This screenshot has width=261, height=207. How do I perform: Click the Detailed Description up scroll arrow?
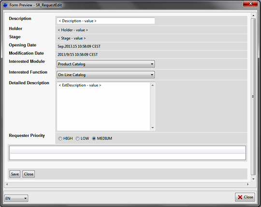pos(152,85)
